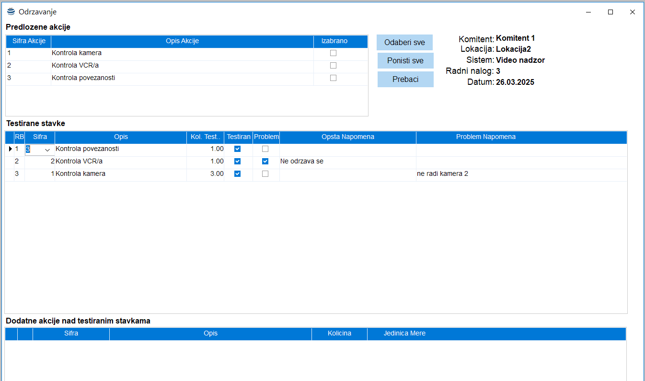645x381 pixels.
Task: Enable Problem checkbox for Kontrola povezanosti row
Action: (x=265, y=149)
